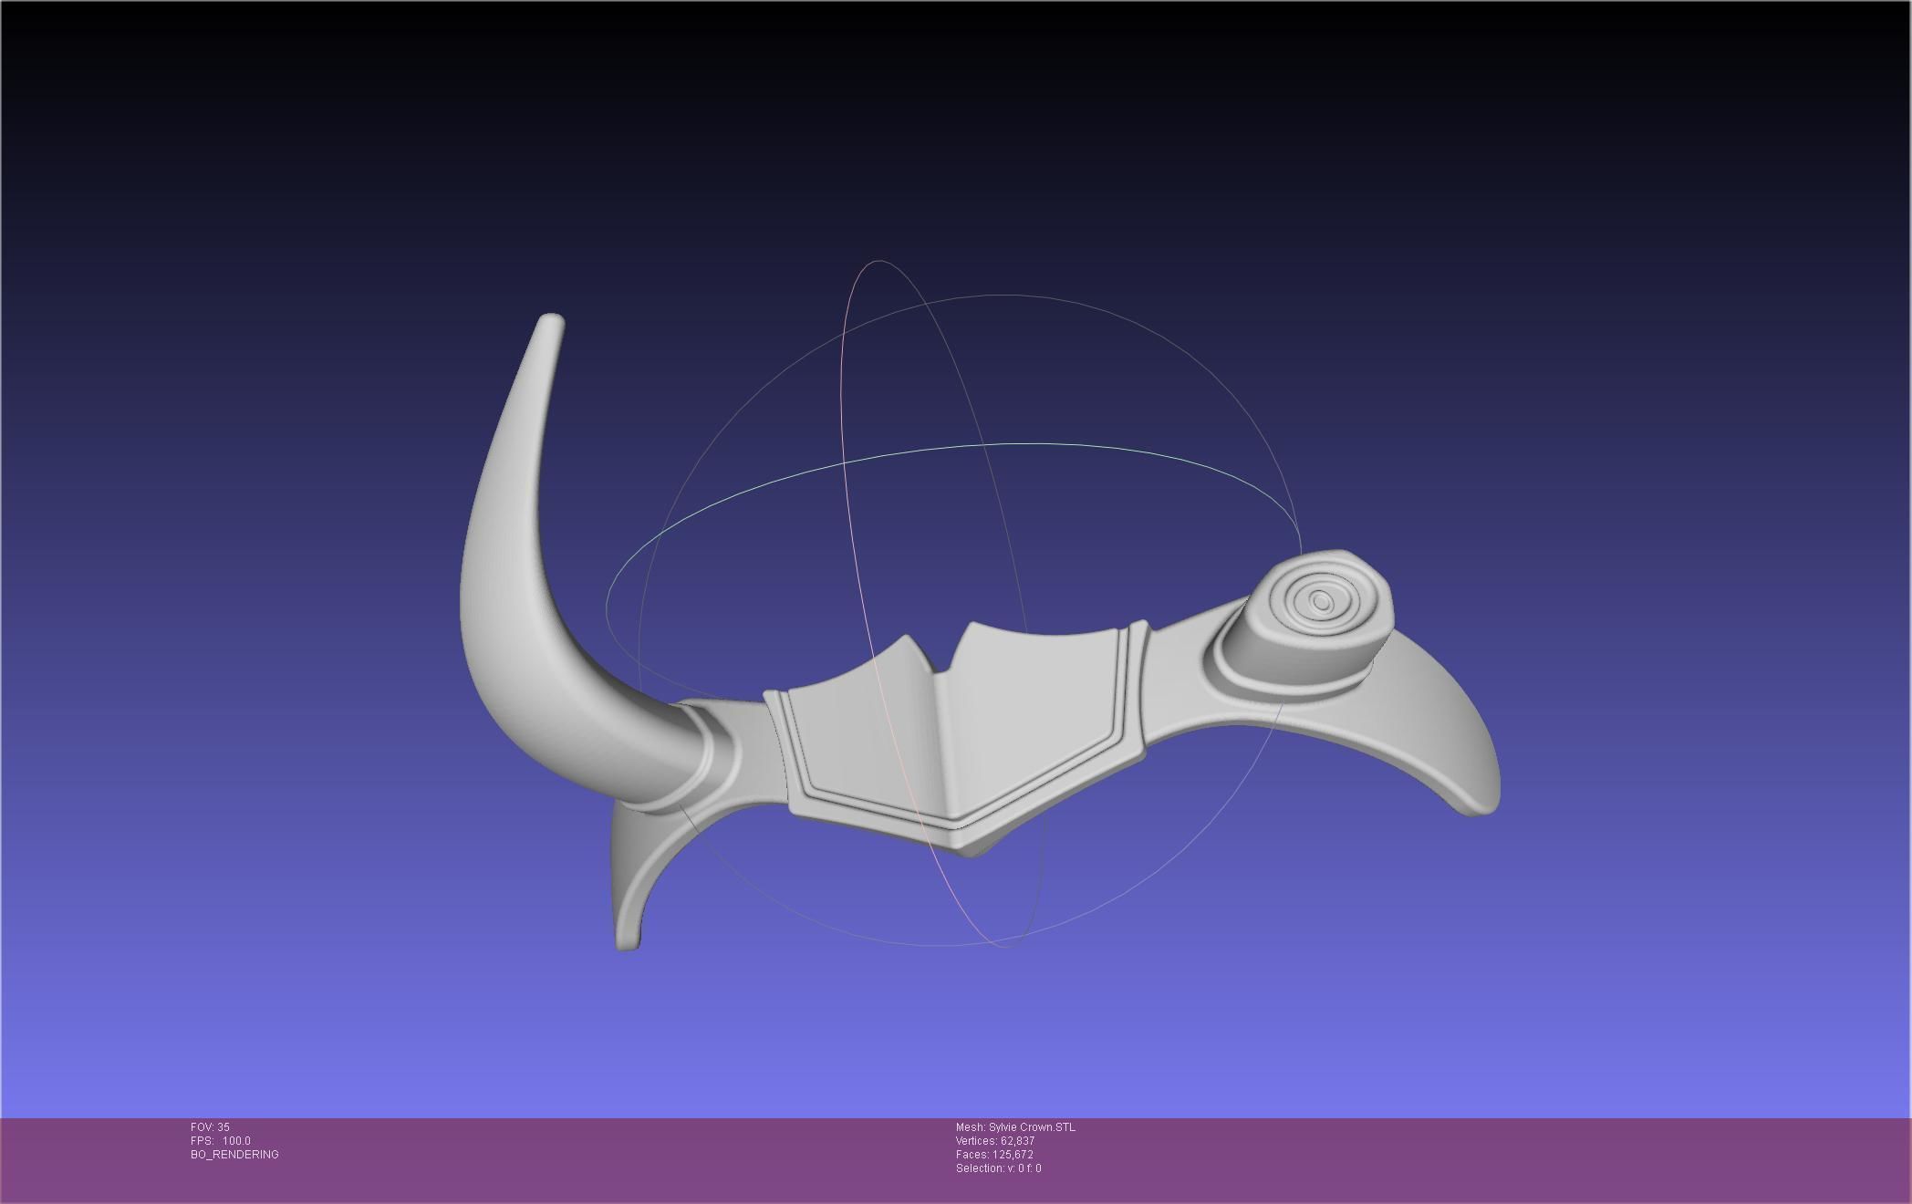This screenshot has height=1204, width=1912.
Task: Click the Selection: v: 0 f: 0 text
Action: [x=999, y=1168]
